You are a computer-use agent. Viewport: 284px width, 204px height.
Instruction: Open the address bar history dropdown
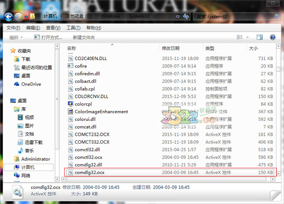178,17
